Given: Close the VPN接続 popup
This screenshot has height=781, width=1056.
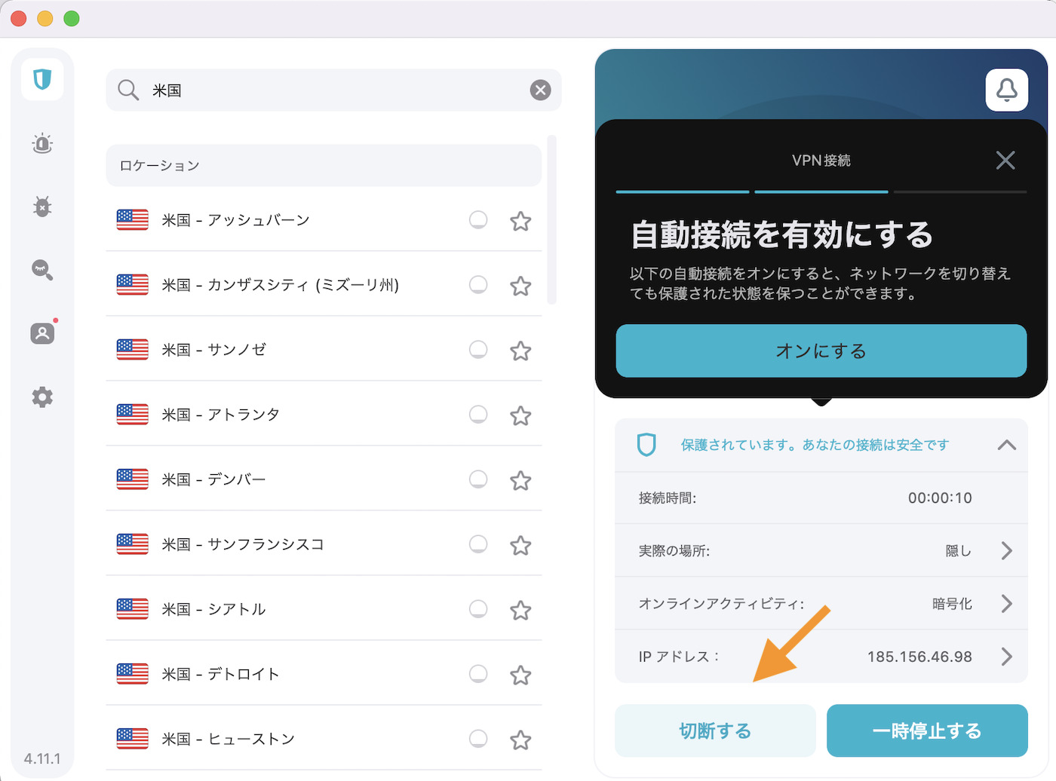Looking at the screenshot, I should click(1005, 160).
